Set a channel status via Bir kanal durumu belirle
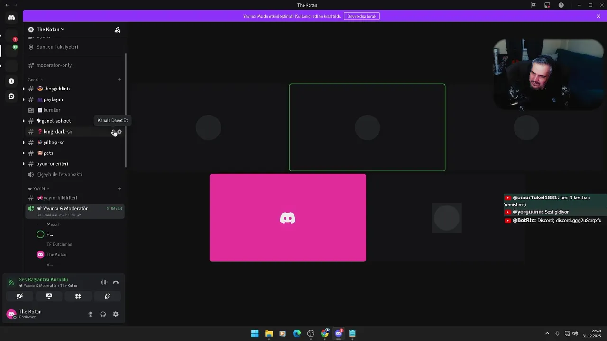Viewport: 607px width, 341px height. point(58,215)
